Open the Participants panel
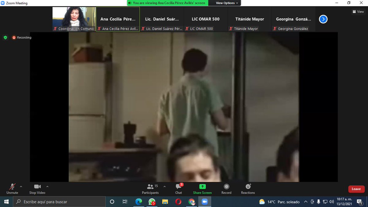 pyautogui.click(x=150, y=189)
